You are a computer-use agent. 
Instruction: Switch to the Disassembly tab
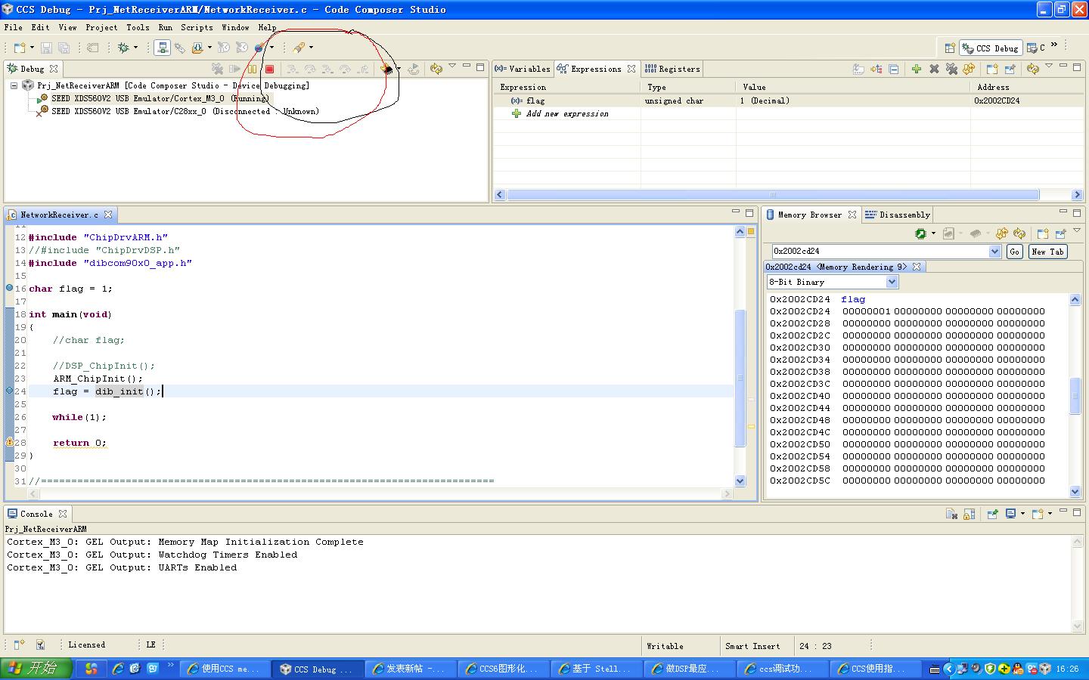(897, 215)
